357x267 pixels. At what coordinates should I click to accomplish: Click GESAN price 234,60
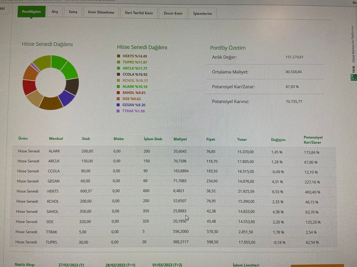click(x=212, y=181)
